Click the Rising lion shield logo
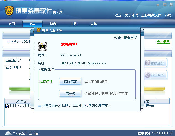This screenshot has height=136, width=175. (9, 11)
